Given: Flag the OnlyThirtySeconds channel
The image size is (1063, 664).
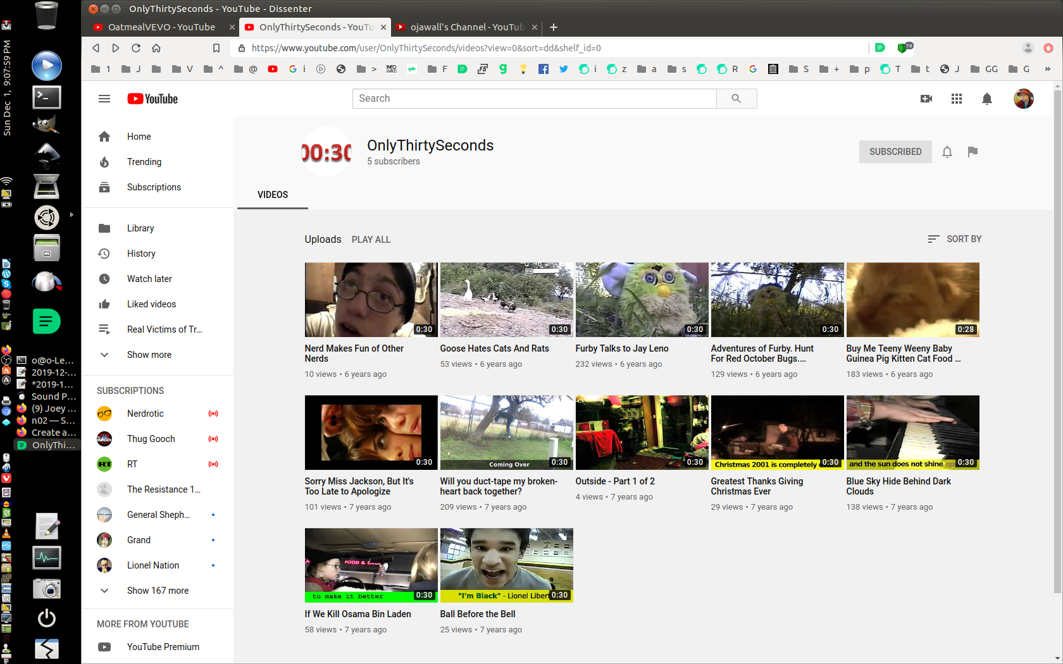Looking at the screenshot, I should 973,152.
